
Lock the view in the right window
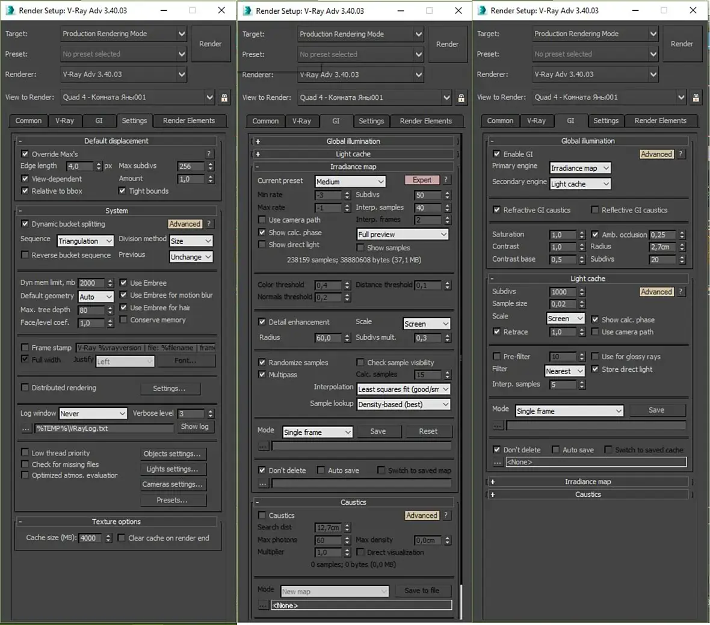click(696, 97)
